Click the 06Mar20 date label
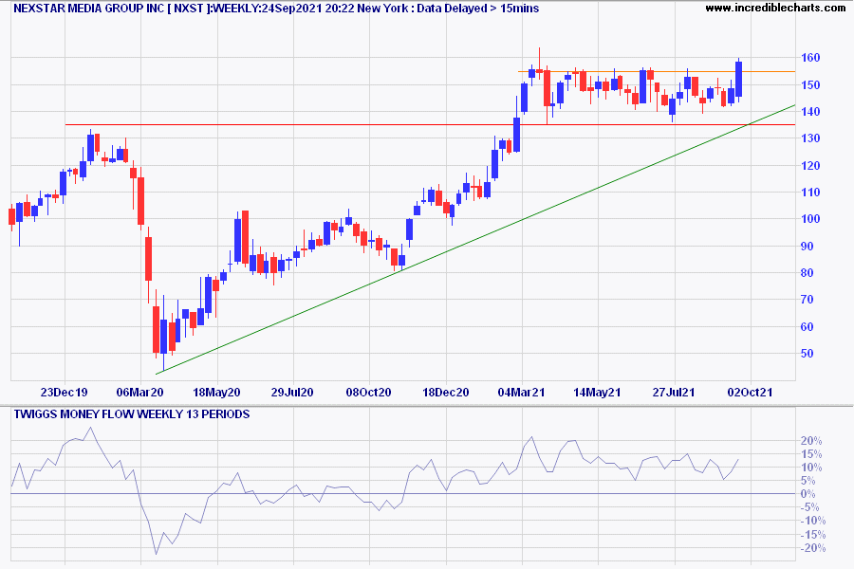 pyautogui.click(x=140, y=392)
